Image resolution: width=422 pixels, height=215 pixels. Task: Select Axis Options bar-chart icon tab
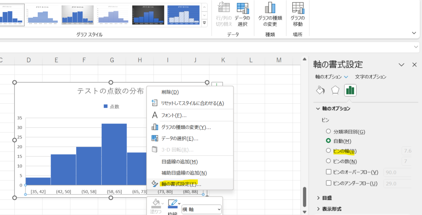[x=350, y=90]
